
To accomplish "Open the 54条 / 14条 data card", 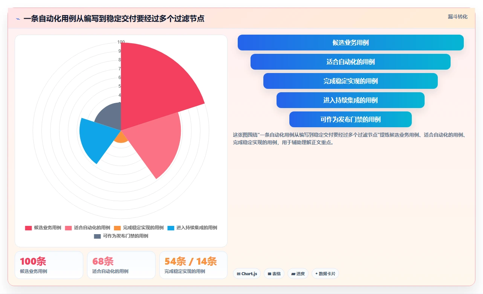I will click(194, 265).
